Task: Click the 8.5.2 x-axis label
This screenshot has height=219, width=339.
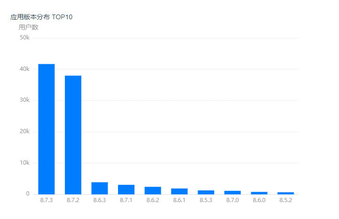Action: pos(286,201)
